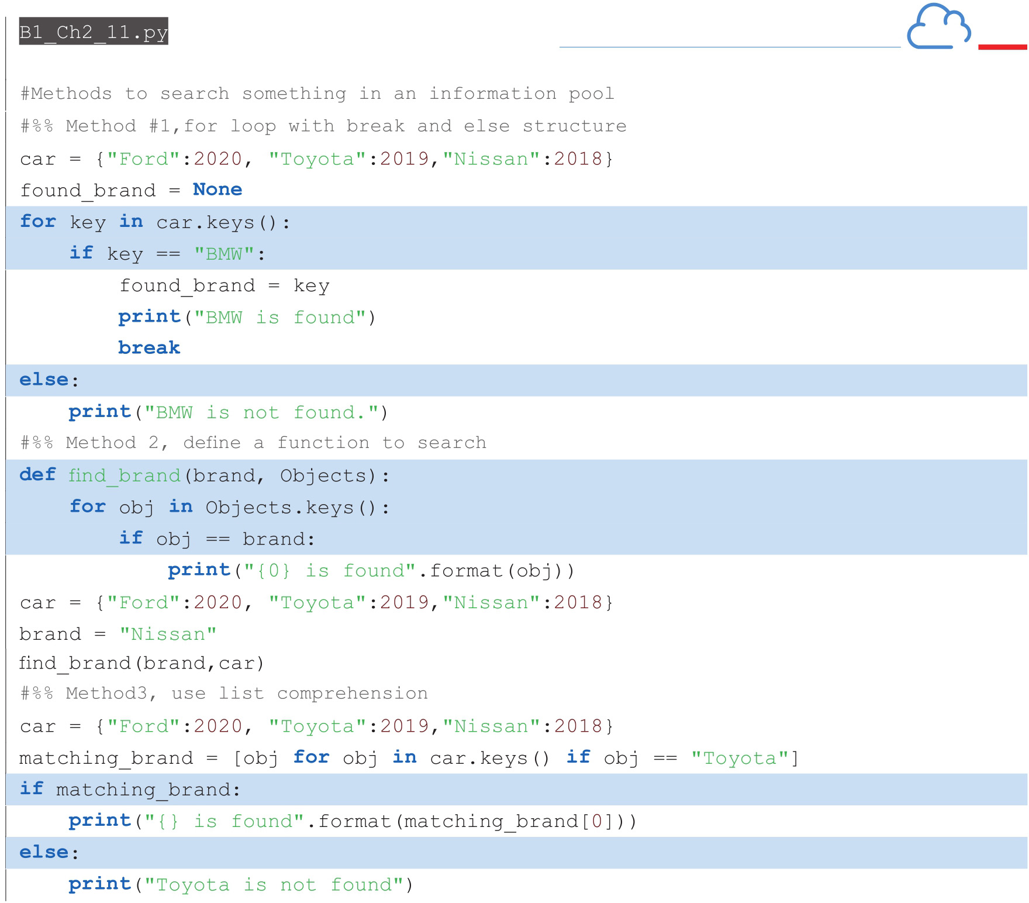Click the "for key in car.keys():" line

tap(155, 222)
